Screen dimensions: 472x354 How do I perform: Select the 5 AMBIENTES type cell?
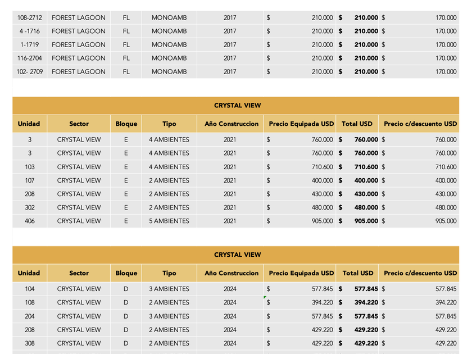point(169,221)
